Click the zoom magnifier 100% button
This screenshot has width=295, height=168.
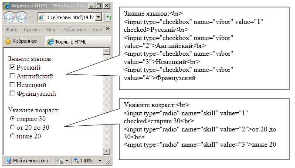point(83,161)
